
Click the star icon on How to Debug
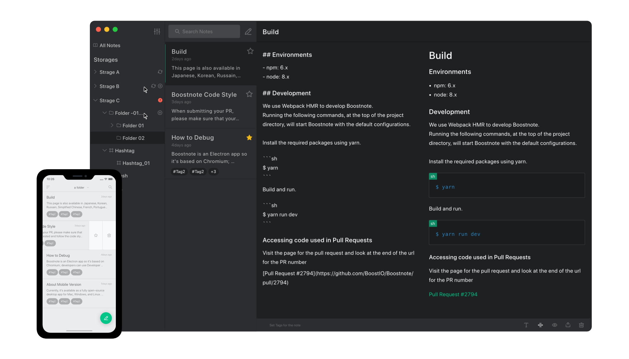pos(249,137)
